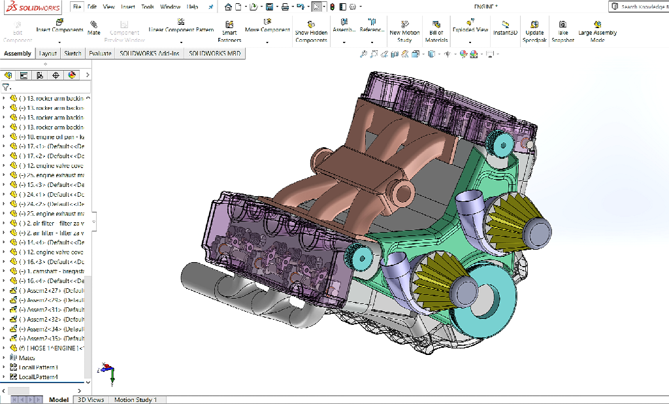669x404 pixels.
Task: Open the DisplayManager appearance tab icon
Action: tap(72, 75)
